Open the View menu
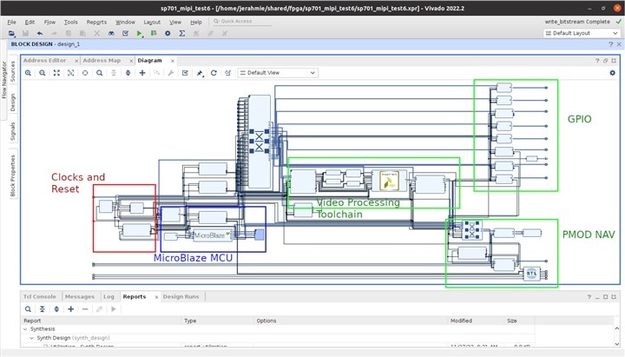This screenshot has width=625, height=357. click(175, 22)
